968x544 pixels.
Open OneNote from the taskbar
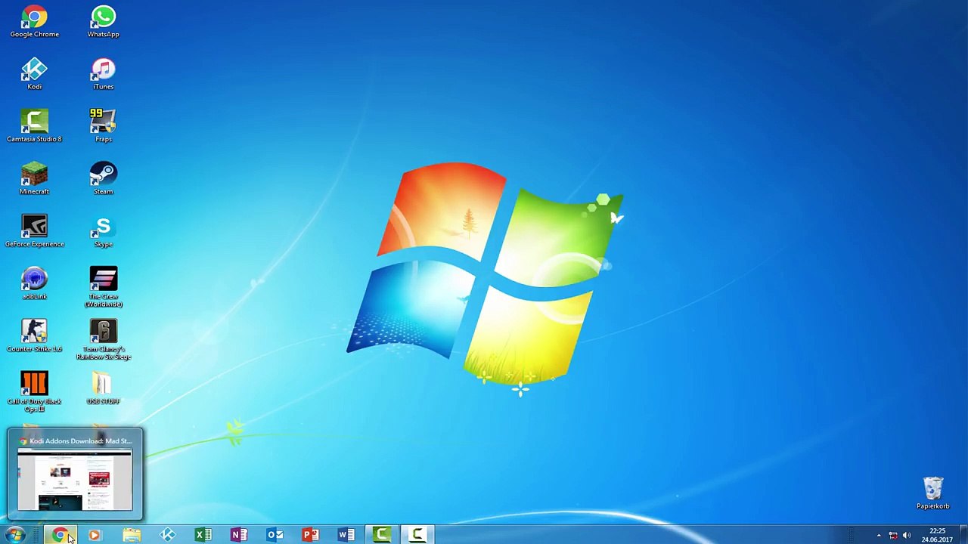click(x=238, y=535)
